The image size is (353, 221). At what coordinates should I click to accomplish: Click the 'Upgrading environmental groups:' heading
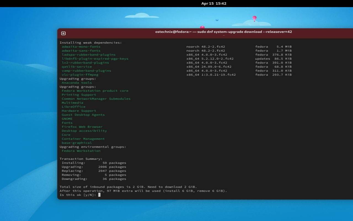[93, 147]
